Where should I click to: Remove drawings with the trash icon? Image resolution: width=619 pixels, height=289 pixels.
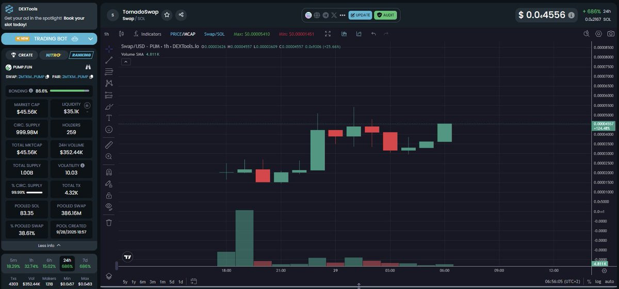(x=109, y=222)
